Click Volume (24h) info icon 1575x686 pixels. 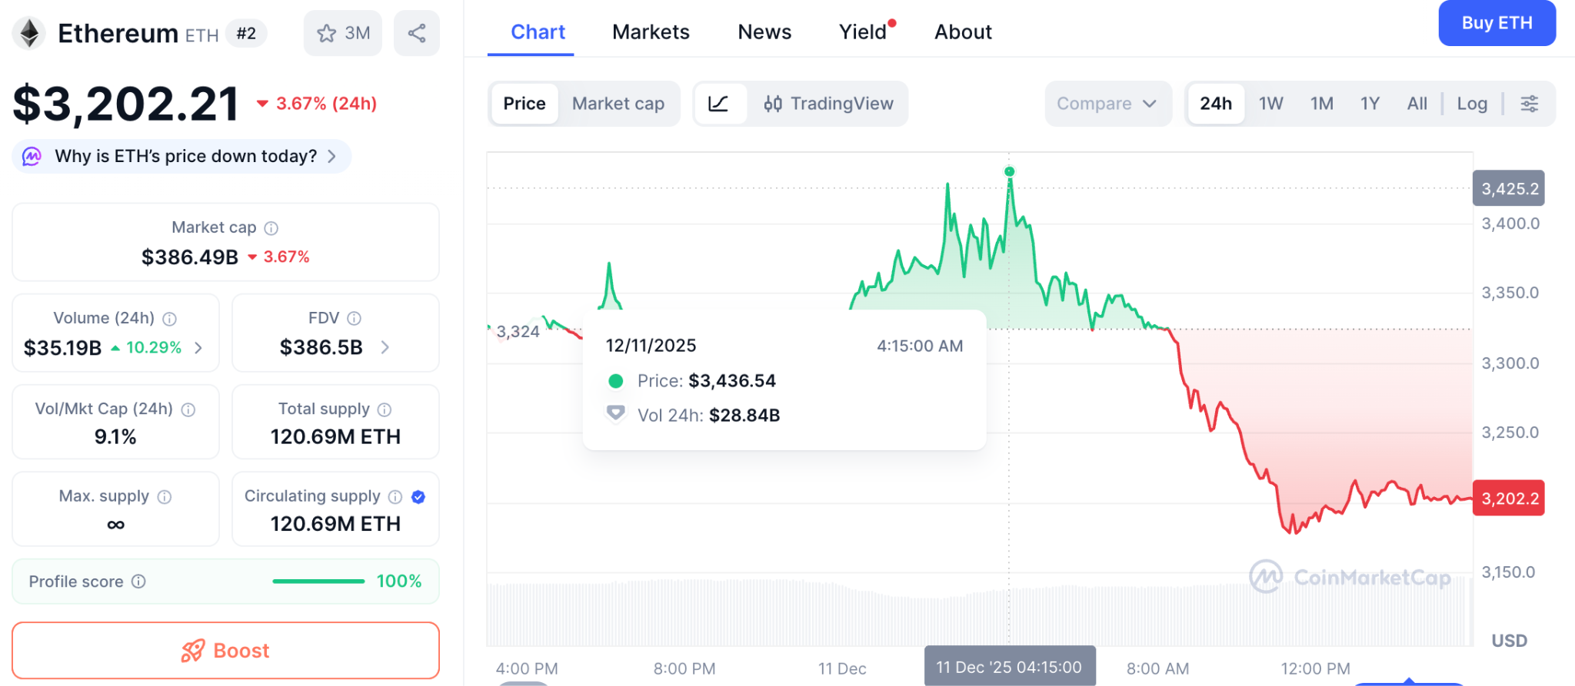pos(170,319)
